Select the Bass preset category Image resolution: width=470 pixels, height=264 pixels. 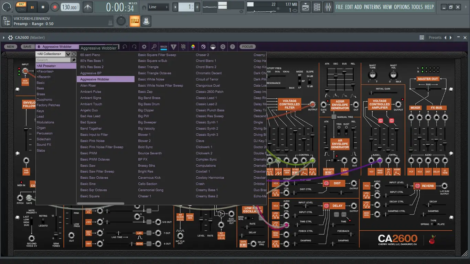pyautogui.click(x=40, y=88)
